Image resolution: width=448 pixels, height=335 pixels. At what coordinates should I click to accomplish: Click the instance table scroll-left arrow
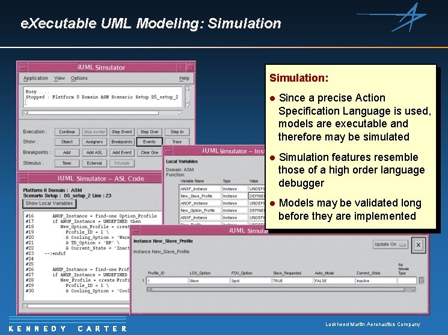[149, 289]
